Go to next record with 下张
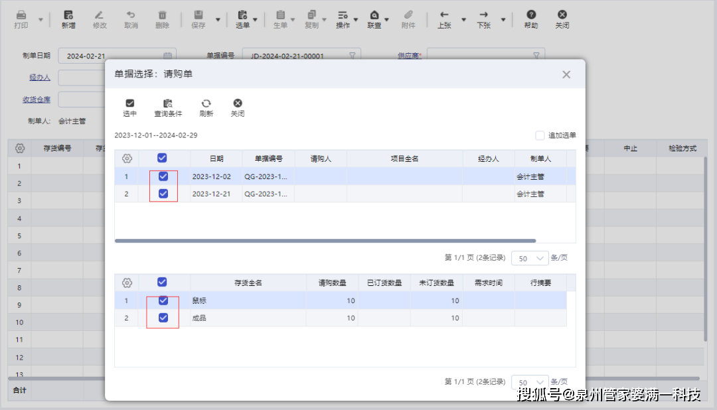The height and width of the screenshot is (410, 717). (x=483, y=20)
